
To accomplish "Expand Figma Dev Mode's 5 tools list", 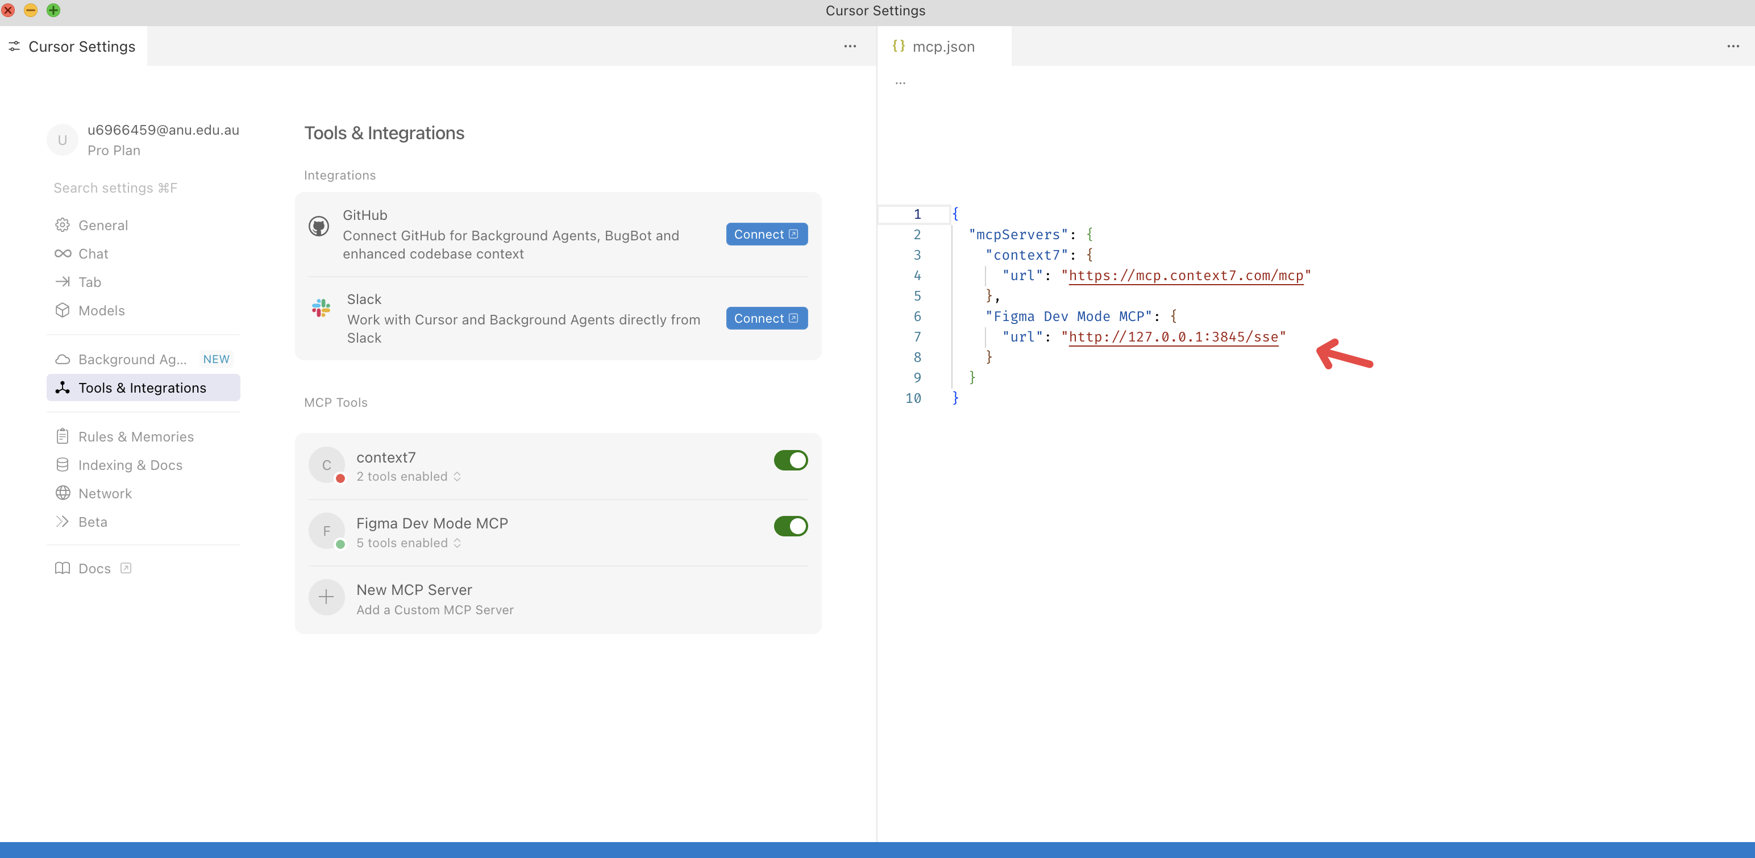I will [456, 543].
